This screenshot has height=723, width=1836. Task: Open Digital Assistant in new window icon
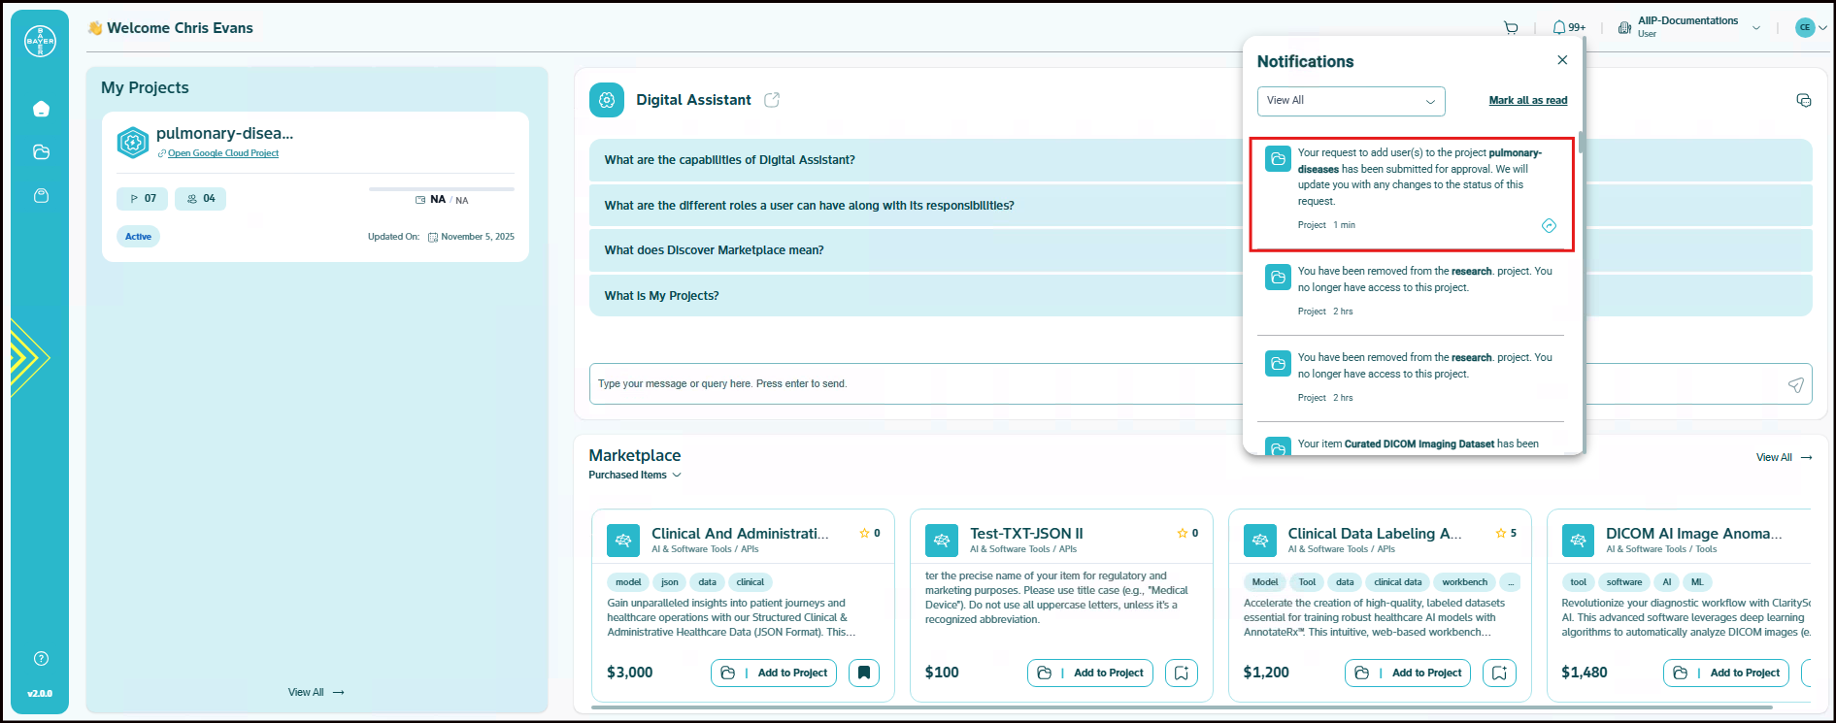click(x=772, y=100)
